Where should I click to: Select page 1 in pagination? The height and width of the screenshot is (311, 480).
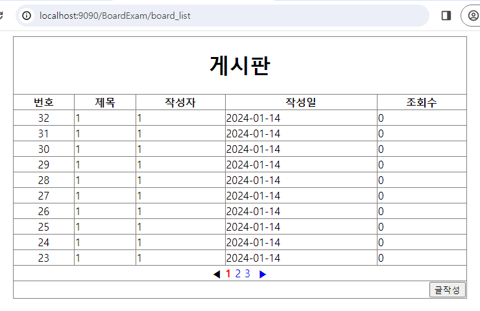tap(228, 273)
